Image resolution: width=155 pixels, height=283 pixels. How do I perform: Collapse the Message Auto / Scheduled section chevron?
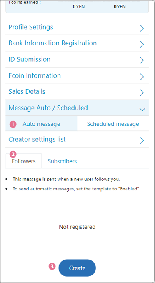(x=142, y=109)
